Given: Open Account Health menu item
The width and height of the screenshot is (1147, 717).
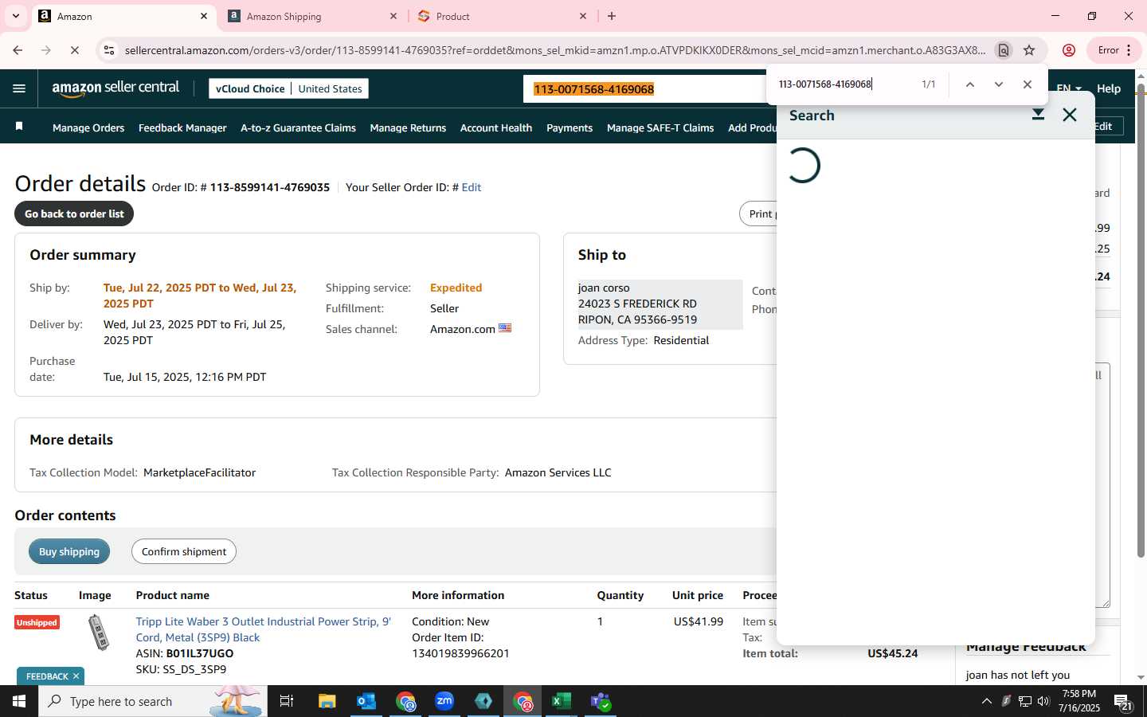Looking at the screenshot, I should click(496, 127).
